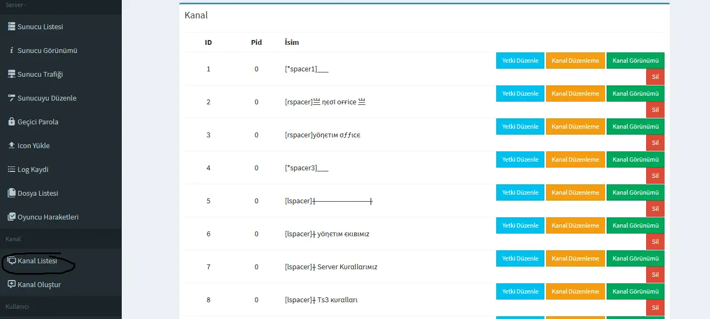Click the lock icon for Geçici Parola
Viewport: 710px width, 319px height.
[x=11, y=122]
